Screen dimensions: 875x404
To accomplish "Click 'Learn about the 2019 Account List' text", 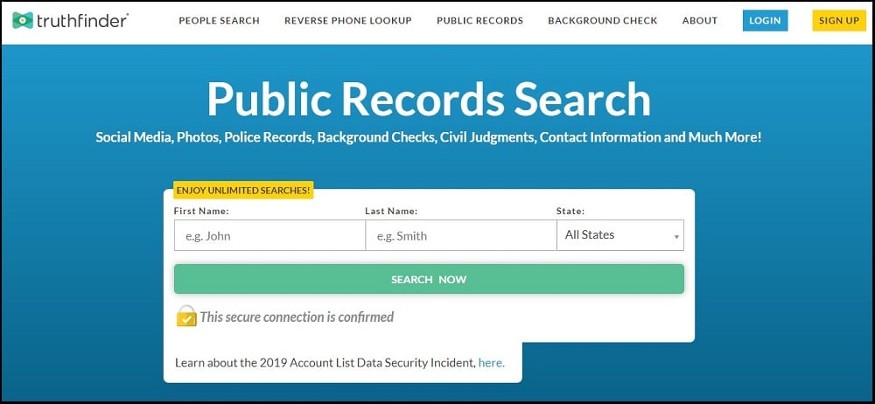I will [325, 363].
